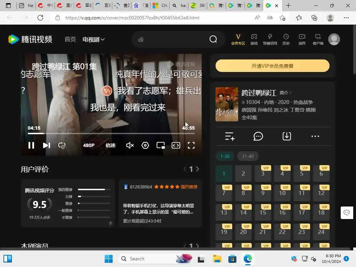The height and width of the screenshot is (267, 356).
Task: Play VIP episode 21
Action: pyautogui.click(x=263, y=232)
